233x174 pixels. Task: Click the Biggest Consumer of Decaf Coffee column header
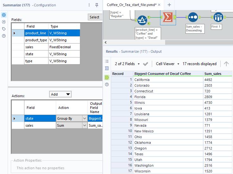[168, 74]
